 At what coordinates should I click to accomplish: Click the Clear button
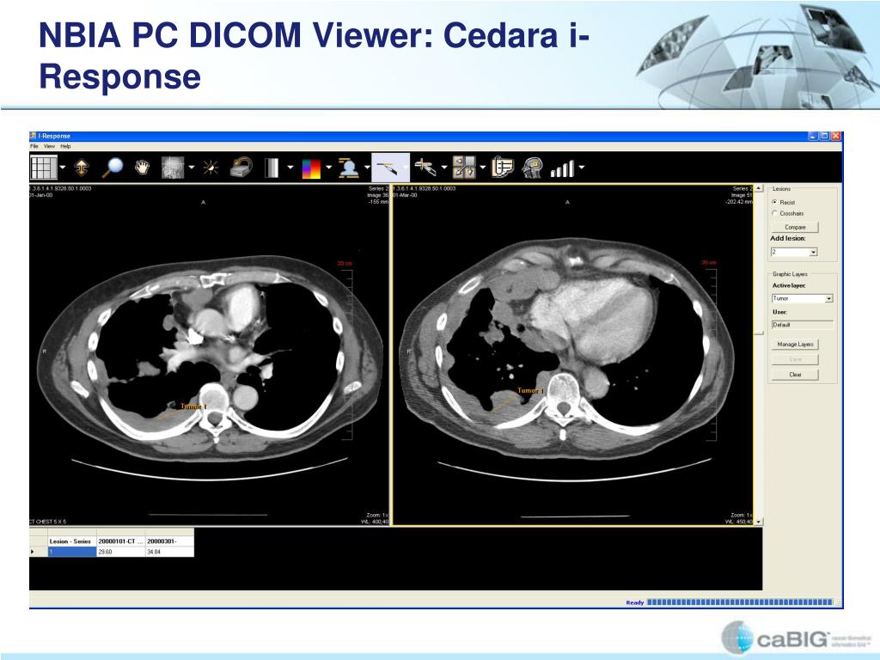795,375
